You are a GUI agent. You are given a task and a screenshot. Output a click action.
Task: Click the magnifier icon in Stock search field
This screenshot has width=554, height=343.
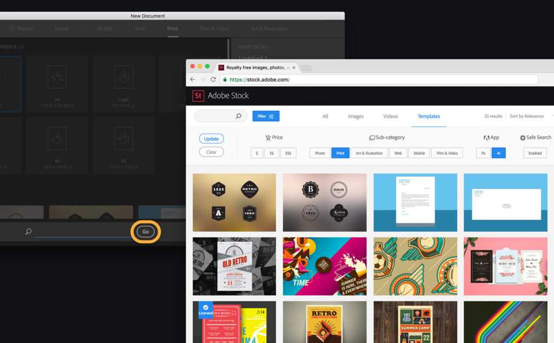click(239, 116)
